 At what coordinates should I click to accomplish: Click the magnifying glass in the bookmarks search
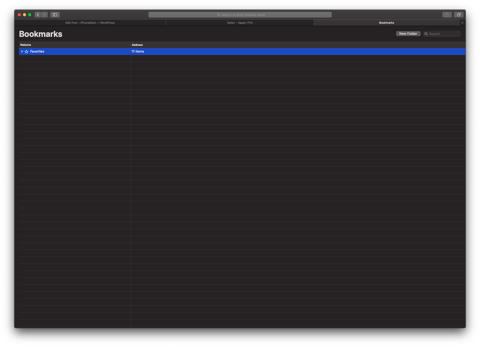point(426,34)
